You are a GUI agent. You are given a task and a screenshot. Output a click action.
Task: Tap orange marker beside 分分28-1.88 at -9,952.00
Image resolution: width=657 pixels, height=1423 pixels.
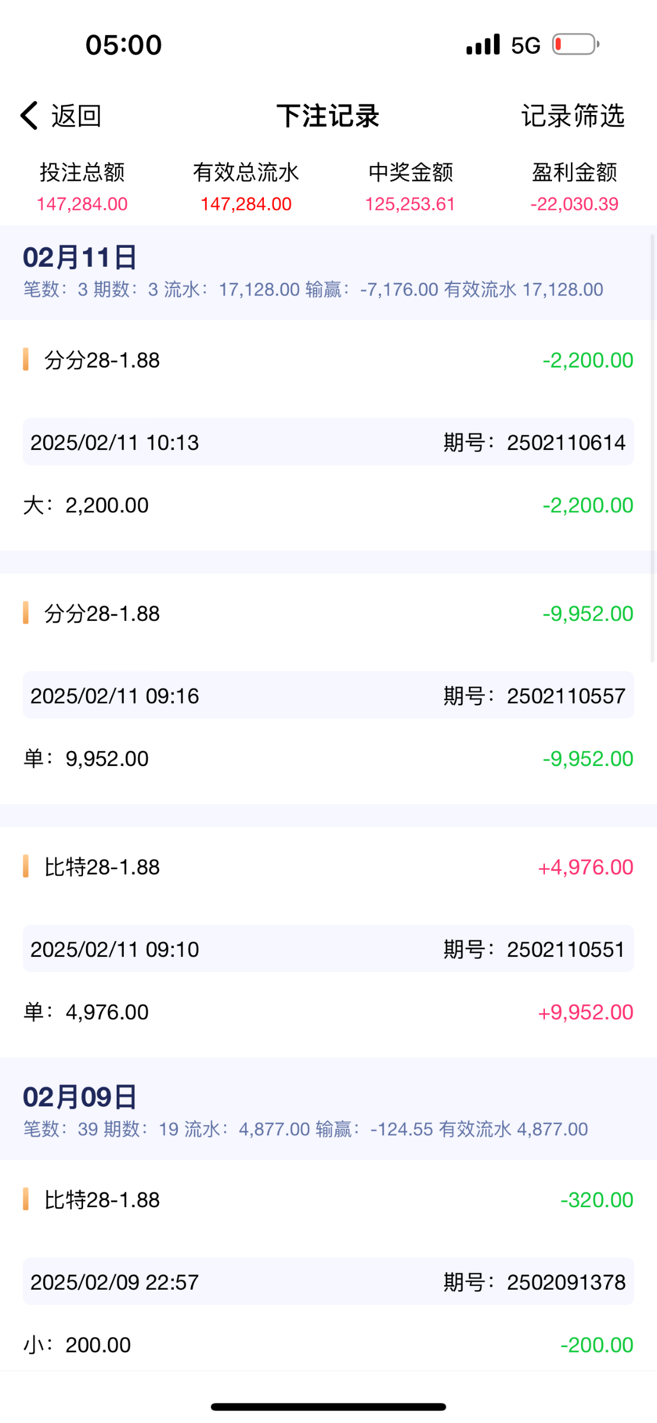[25, 613]
